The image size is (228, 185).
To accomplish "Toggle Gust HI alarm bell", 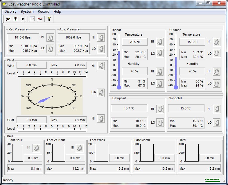I will (101, 118).
